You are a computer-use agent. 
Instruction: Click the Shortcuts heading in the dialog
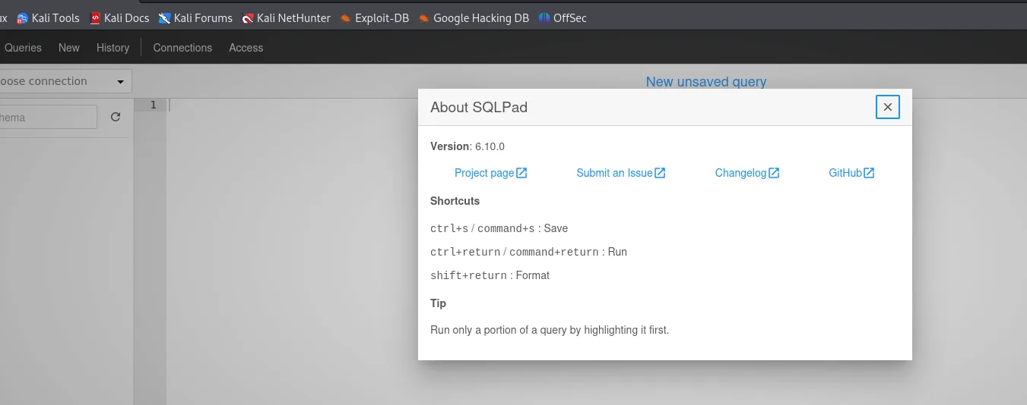455,201
